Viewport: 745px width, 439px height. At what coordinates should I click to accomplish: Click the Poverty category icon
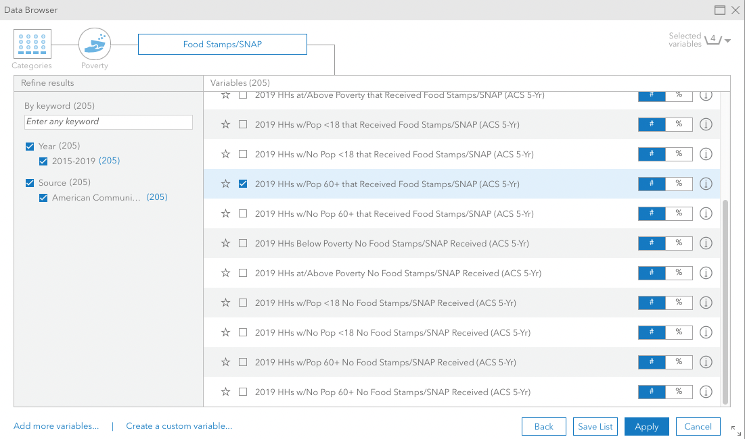click(95, 44)
